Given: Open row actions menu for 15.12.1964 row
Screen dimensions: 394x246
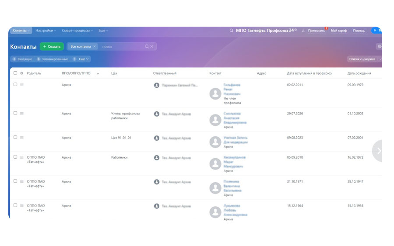Looking at the screenshot, I should (22, 206).
